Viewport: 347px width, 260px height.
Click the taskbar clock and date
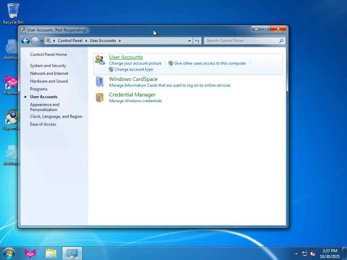click(x=330, y=254)
